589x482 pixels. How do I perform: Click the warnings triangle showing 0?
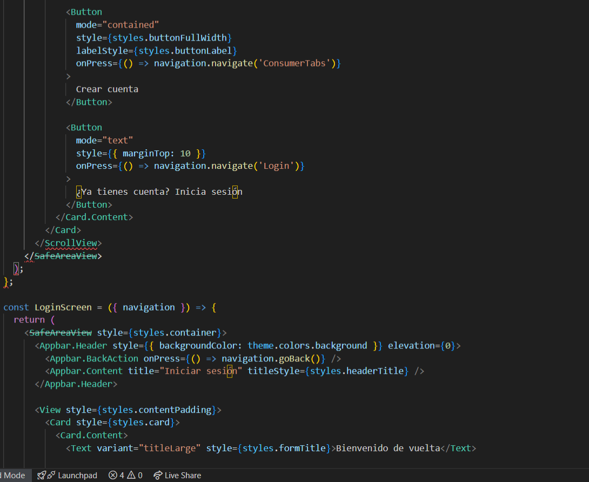tap(135, 475)
